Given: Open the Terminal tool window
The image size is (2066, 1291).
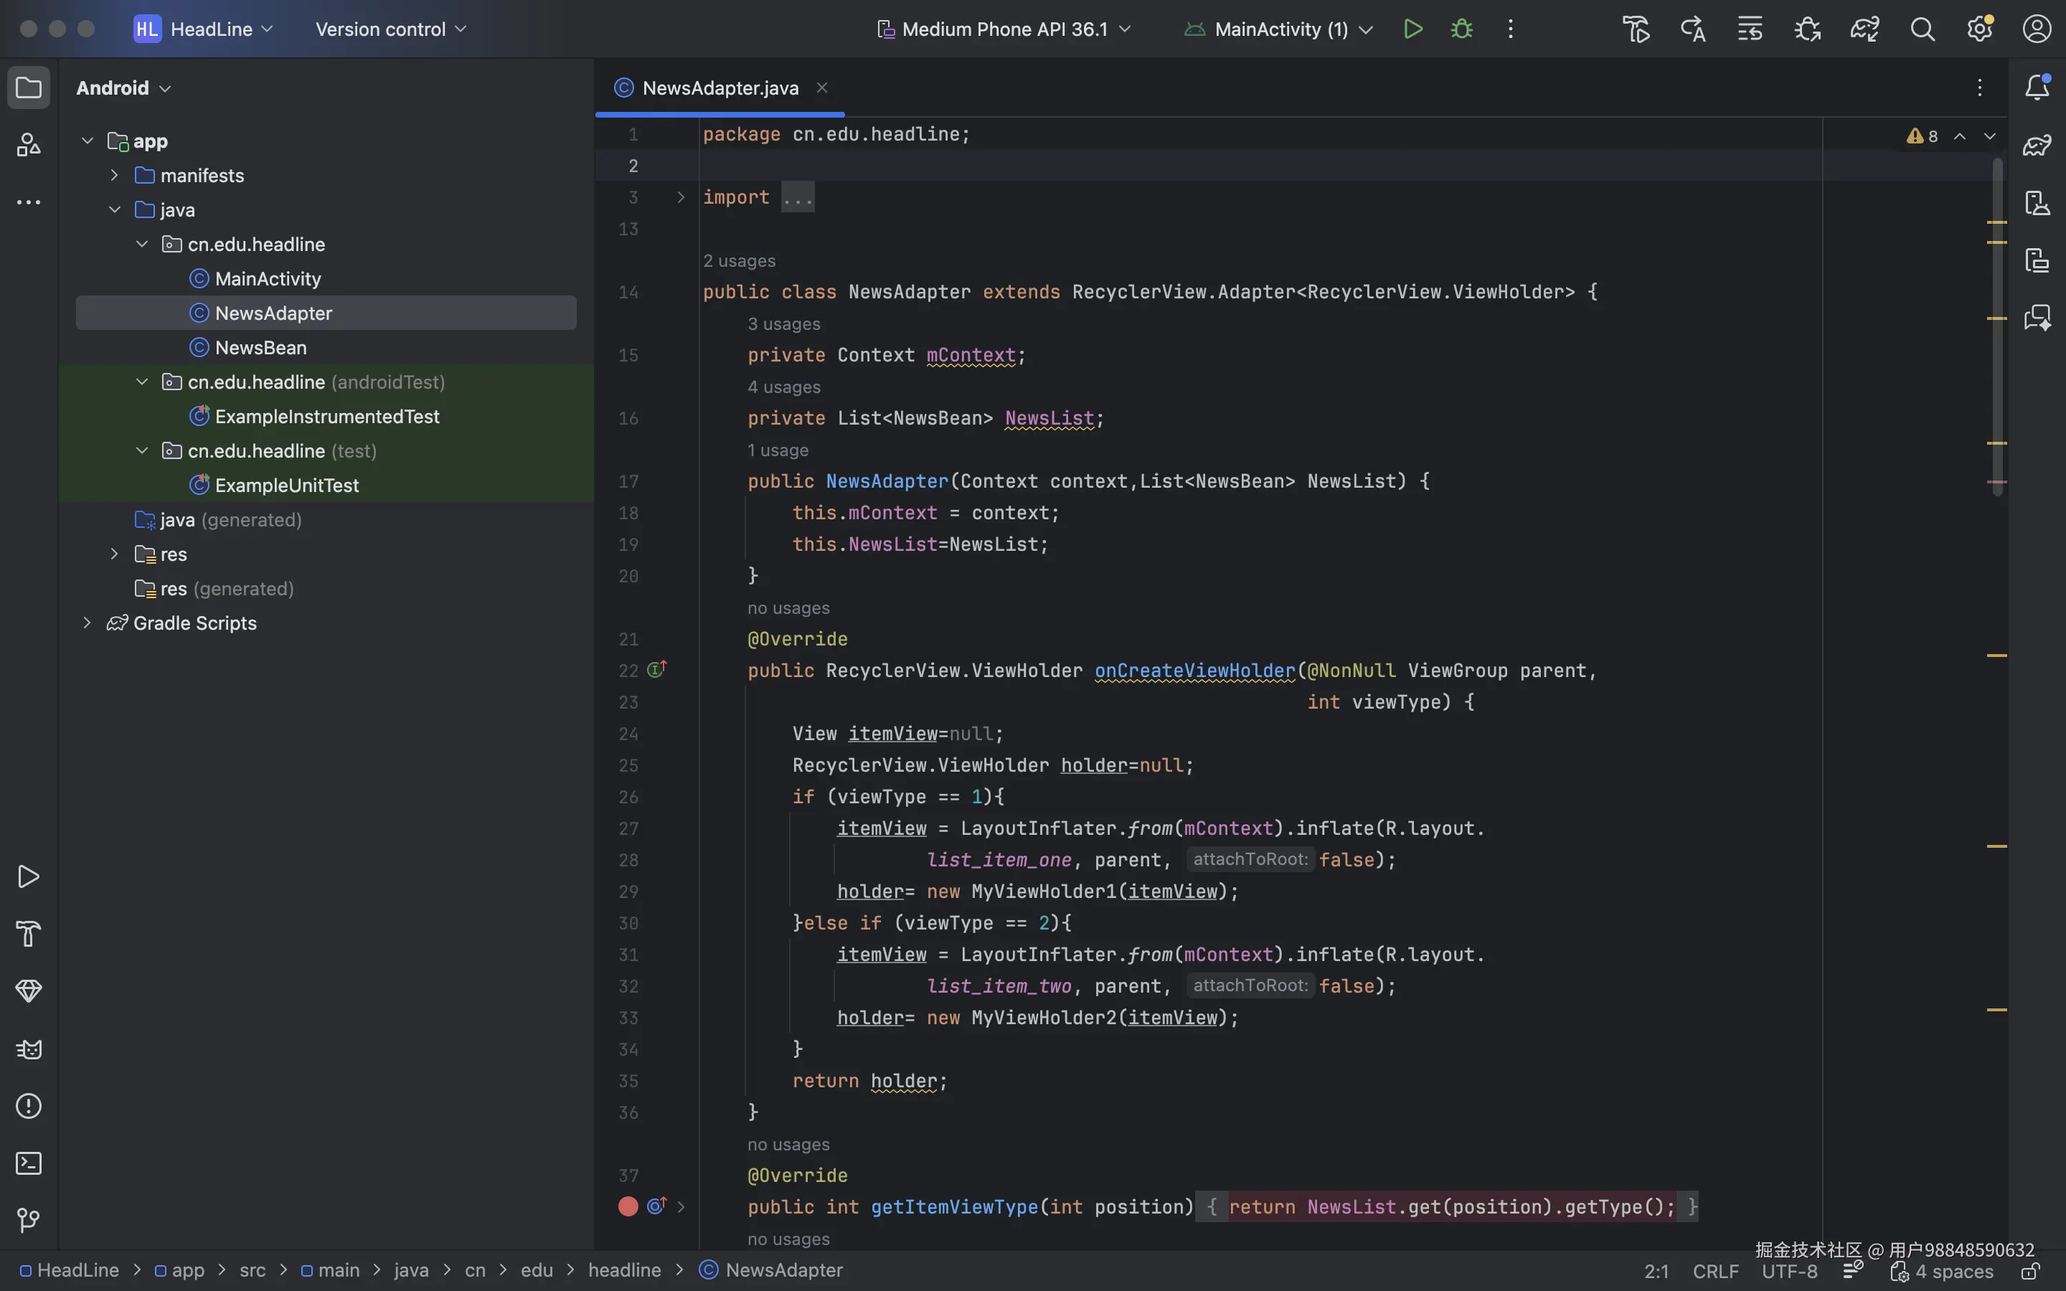Looking at the screenshot, I should click(x=28, y=1163).
